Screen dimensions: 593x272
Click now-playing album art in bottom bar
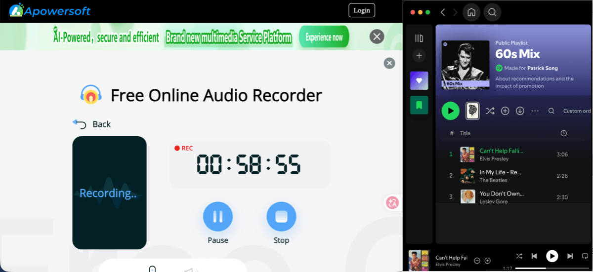(418, 261)
